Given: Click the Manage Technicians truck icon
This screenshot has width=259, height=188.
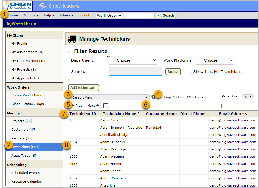Looking at the screenshot, I should click(x=72, y=39).
